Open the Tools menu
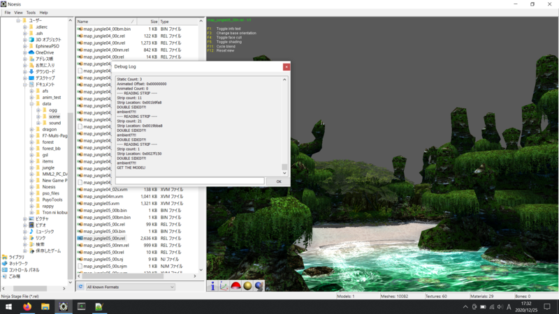 [31, 13]
